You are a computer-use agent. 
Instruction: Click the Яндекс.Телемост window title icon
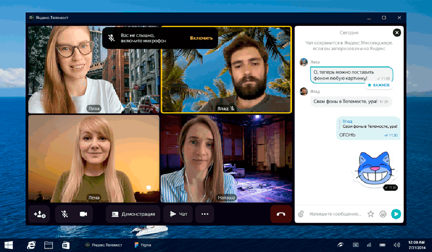pyautogui.click(x=32, y=18)
